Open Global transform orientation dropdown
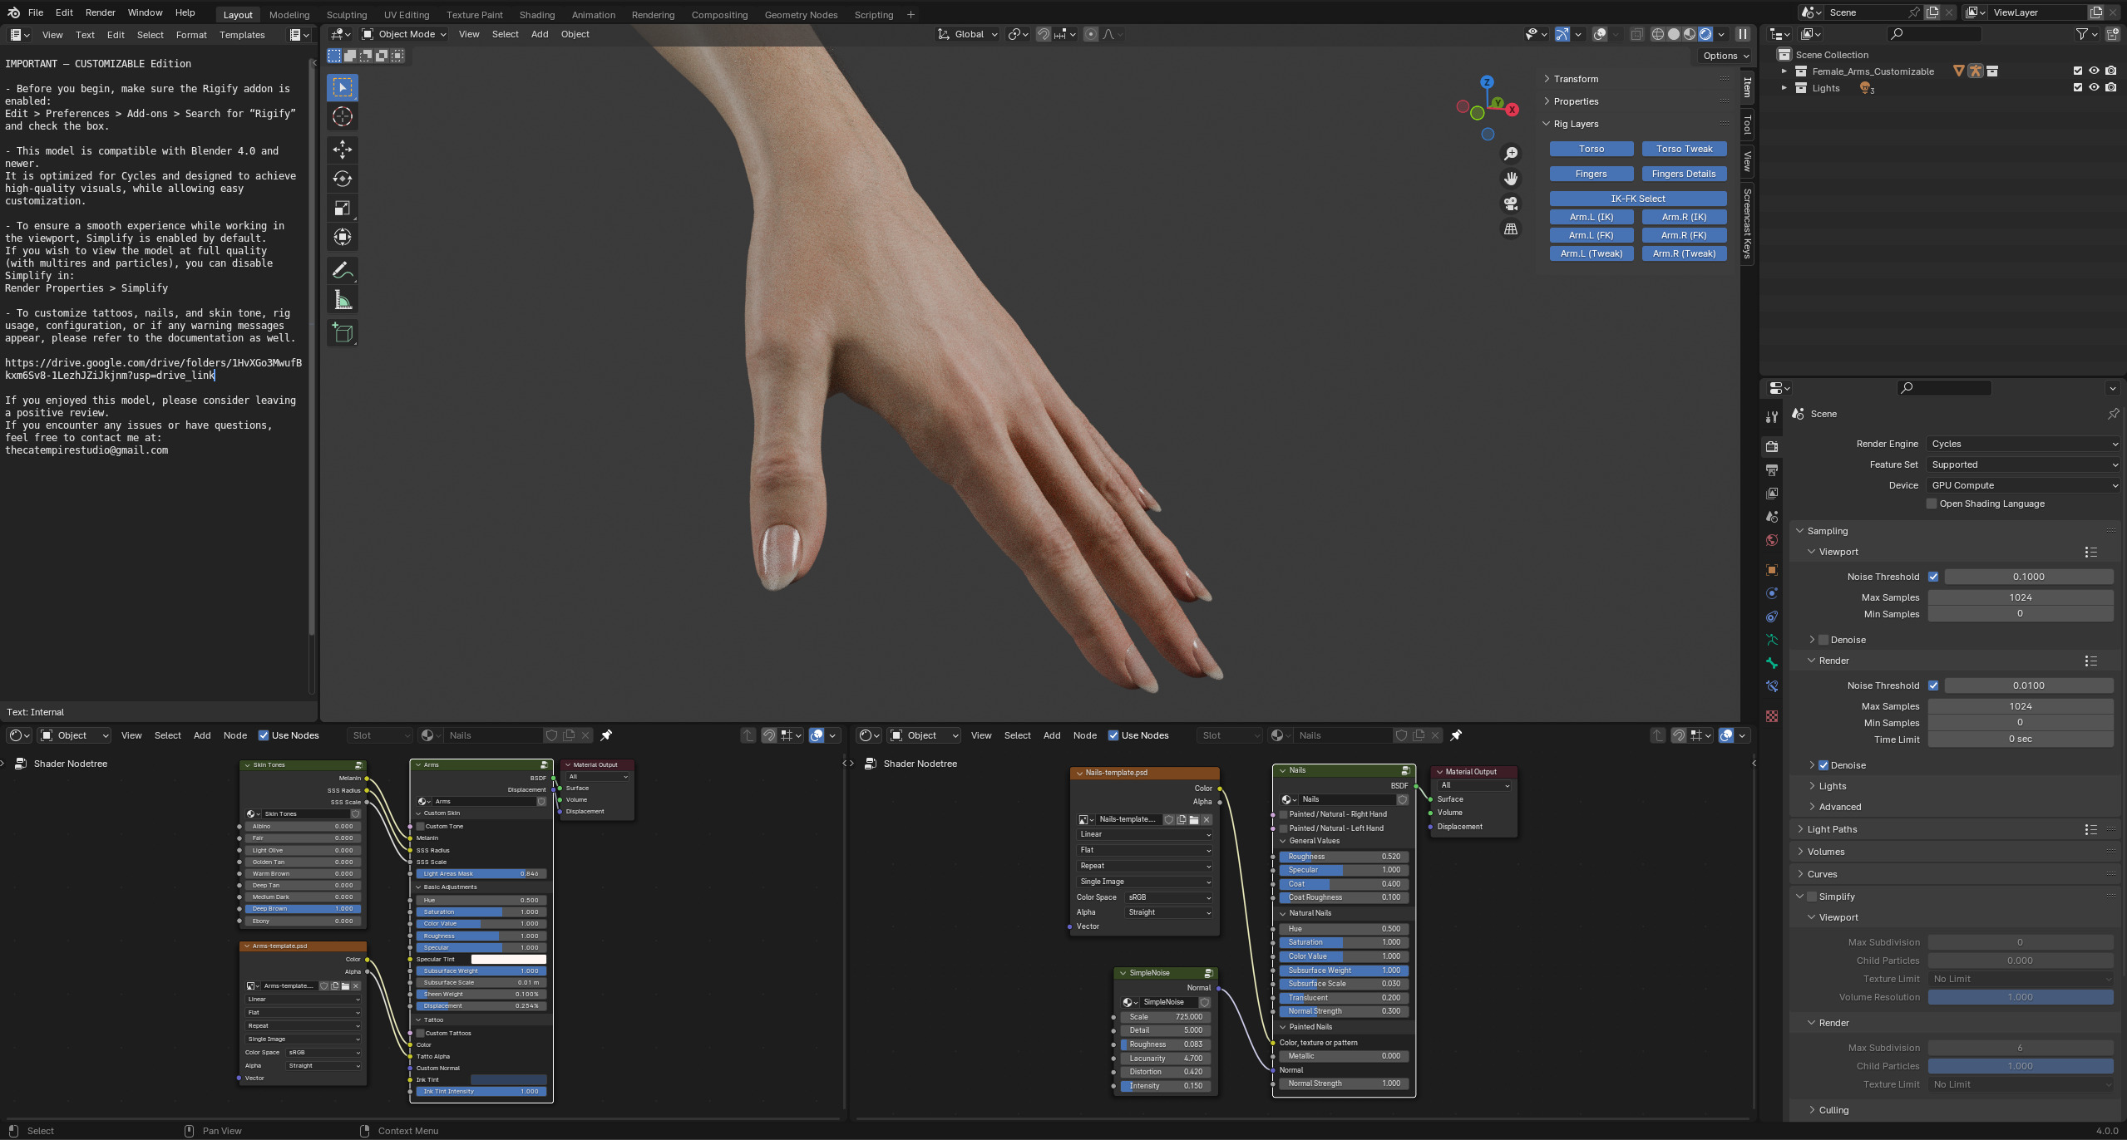The image size is (2127, 1140). (968, 34)
